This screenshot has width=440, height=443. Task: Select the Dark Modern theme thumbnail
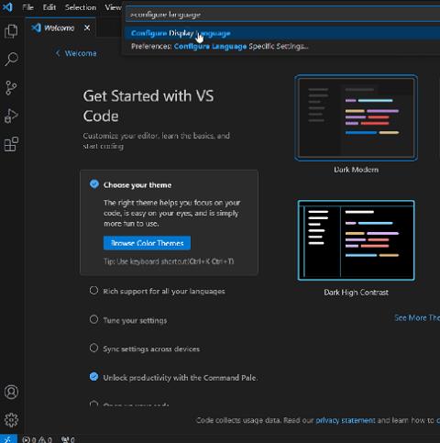(356, 117)
